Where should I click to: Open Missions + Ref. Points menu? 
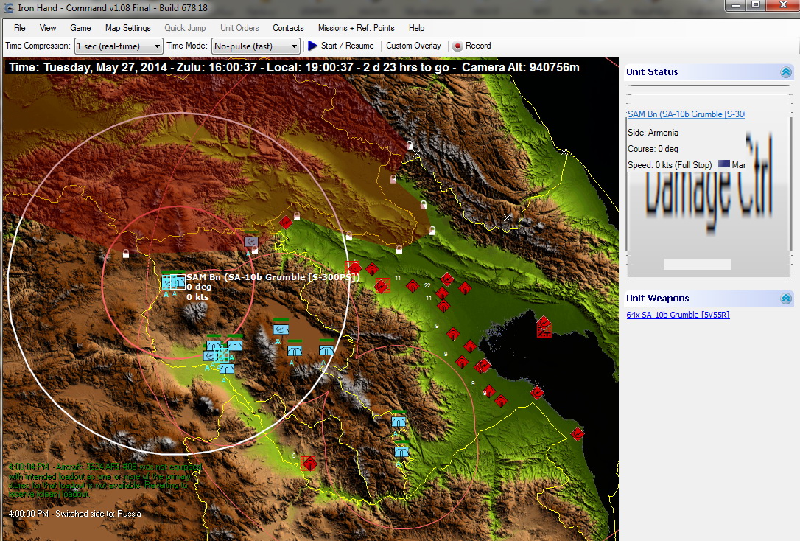point(356,28)
